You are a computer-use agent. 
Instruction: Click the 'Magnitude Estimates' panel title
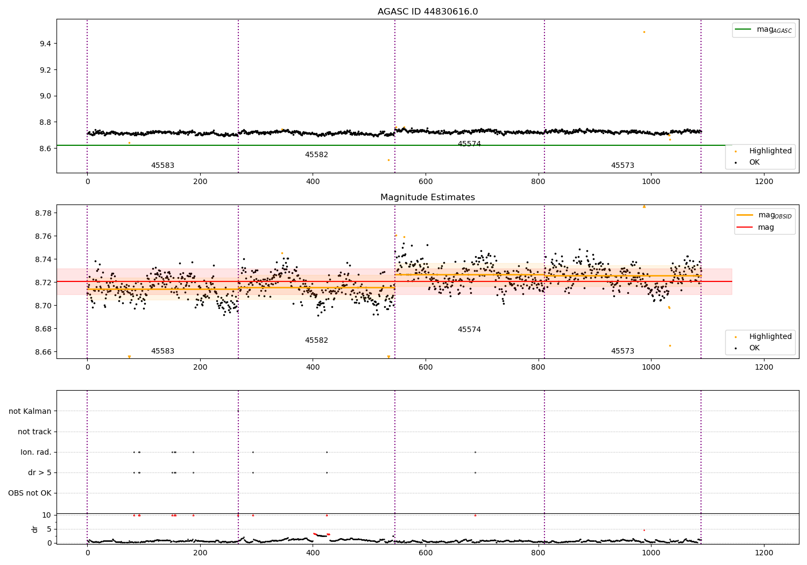[428, 197]
